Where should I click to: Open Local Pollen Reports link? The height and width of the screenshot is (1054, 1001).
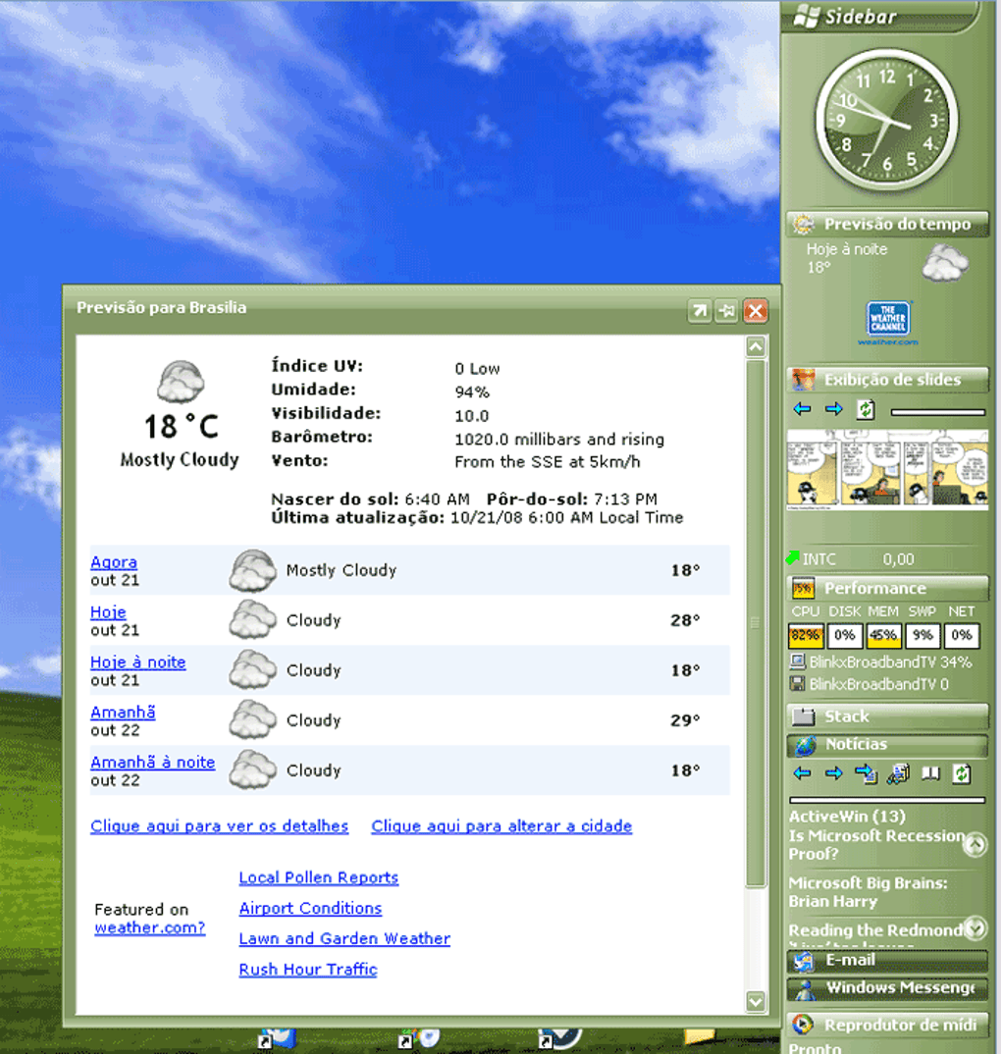[319, 878]
